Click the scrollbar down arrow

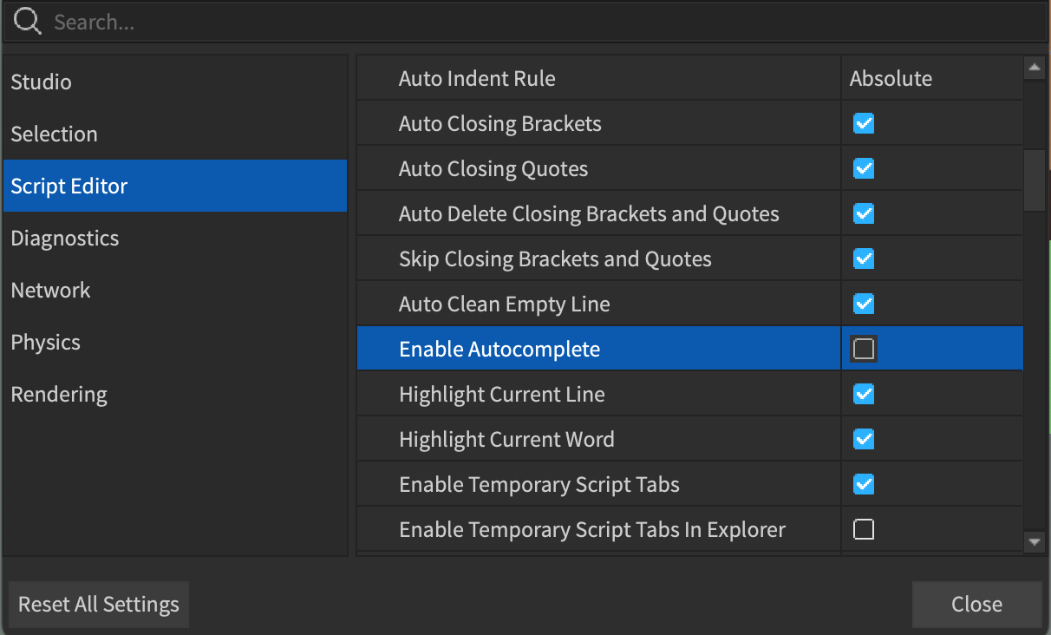click(1035, 541)
